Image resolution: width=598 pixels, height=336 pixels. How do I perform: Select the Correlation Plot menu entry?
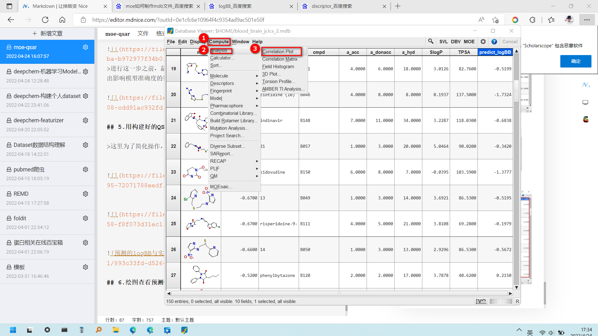point(278,52)
